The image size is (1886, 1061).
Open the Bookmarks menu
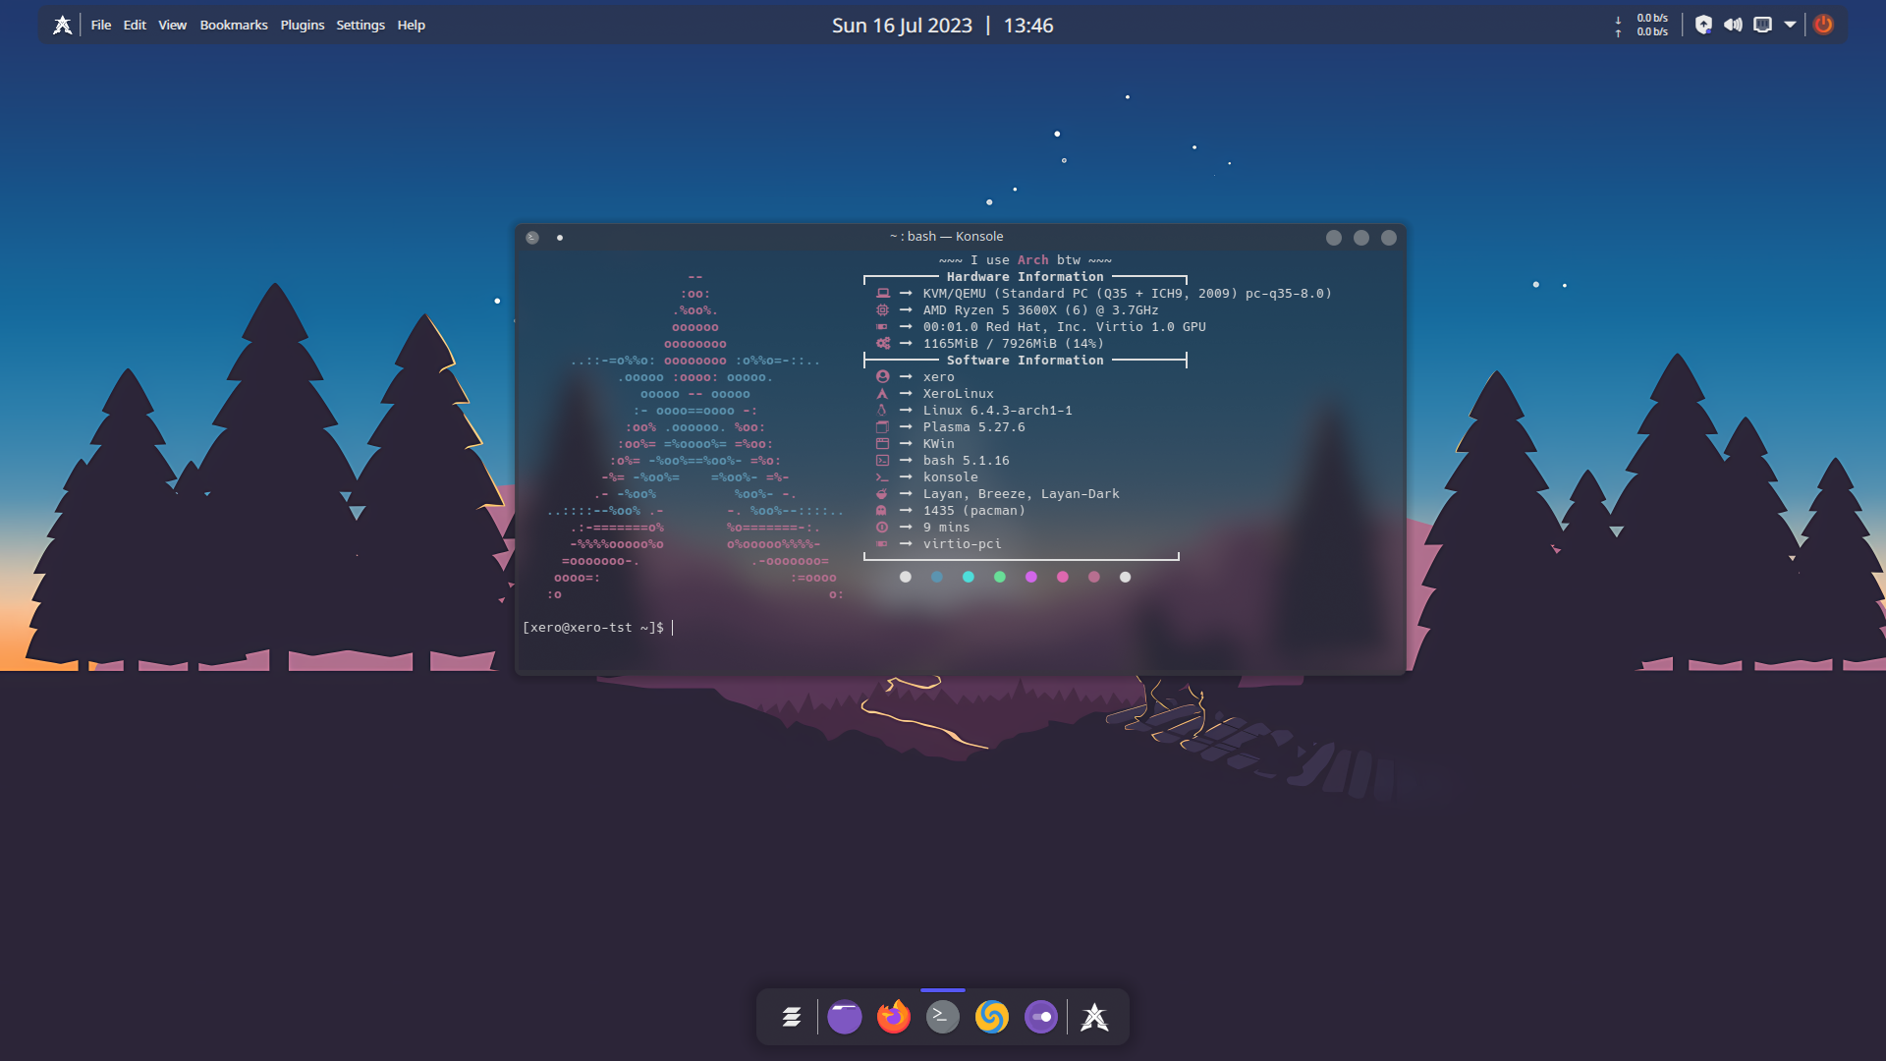234,25
